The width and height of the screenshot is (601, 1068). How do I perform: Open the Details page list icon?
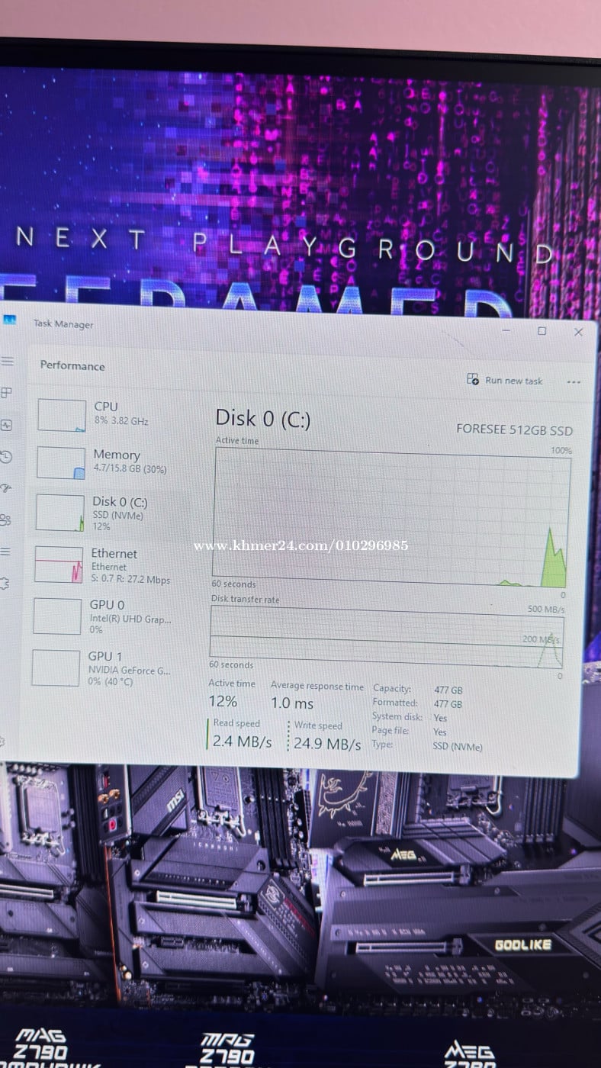point(5,552)
